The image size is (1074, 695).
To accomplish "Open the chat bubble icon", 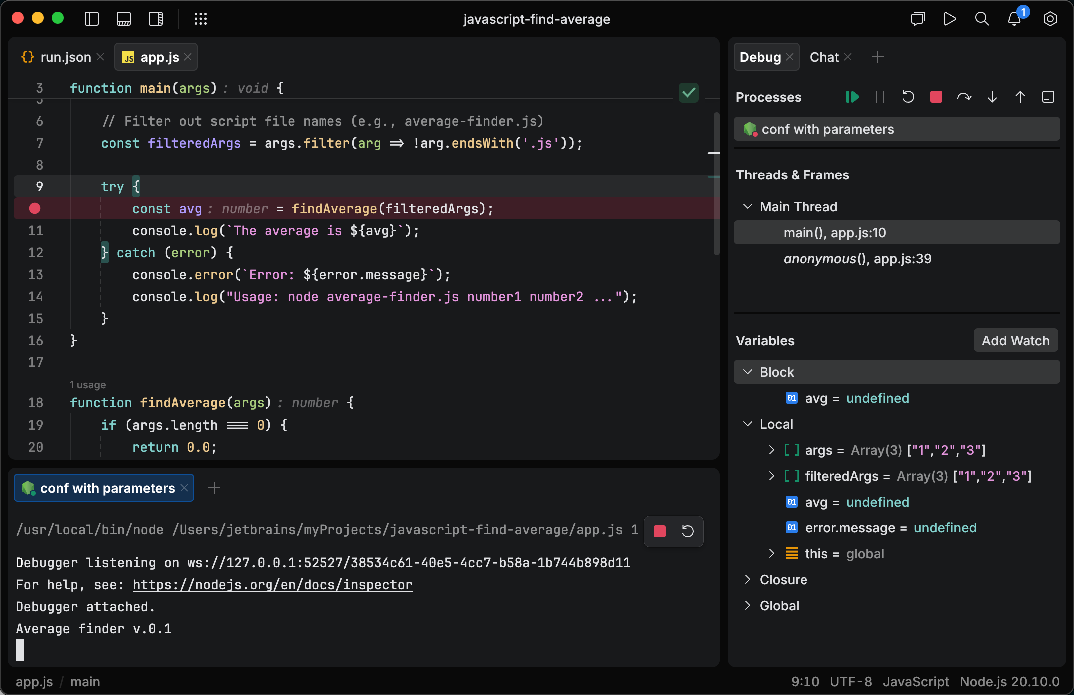I will [918, 19].
